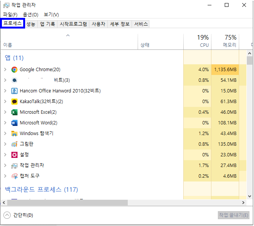This screenshot has width=254, height=226.
Task: Switch to the 사용자 tab
Action: (x=98, y=24)
